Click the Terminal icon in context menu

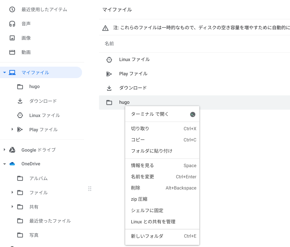193,114
